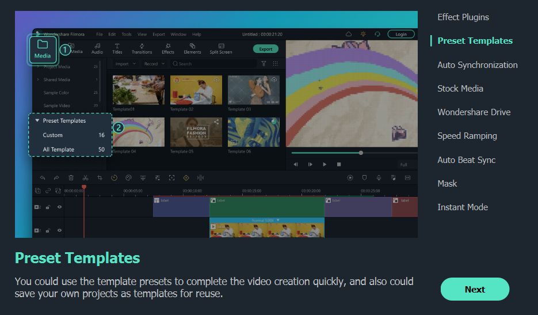
Task: Select the Transitions tab icon
Action: 142,49
